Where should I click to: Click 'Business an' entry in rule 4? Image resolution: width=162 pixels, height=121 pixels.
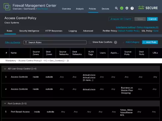(127, 88)
